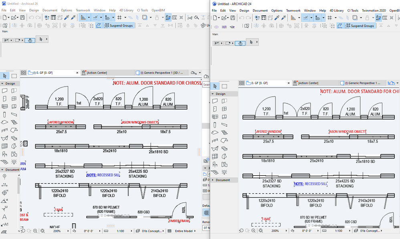Pick the Wall tool in Archicad 26 toolbox
This screenshot has width=400, height=239.
[4, 91]
